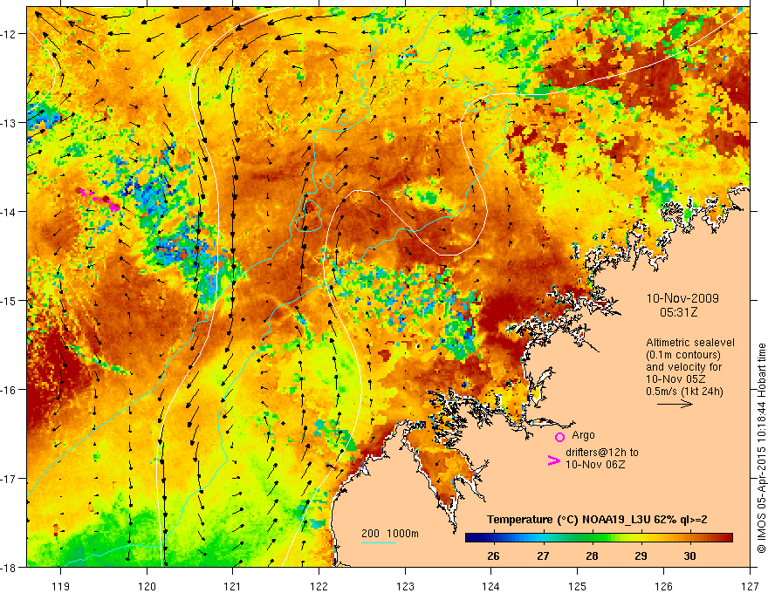Click the 'drifters@12h to' label
This screenshot has width=768, height=593.
coord(602,453)
